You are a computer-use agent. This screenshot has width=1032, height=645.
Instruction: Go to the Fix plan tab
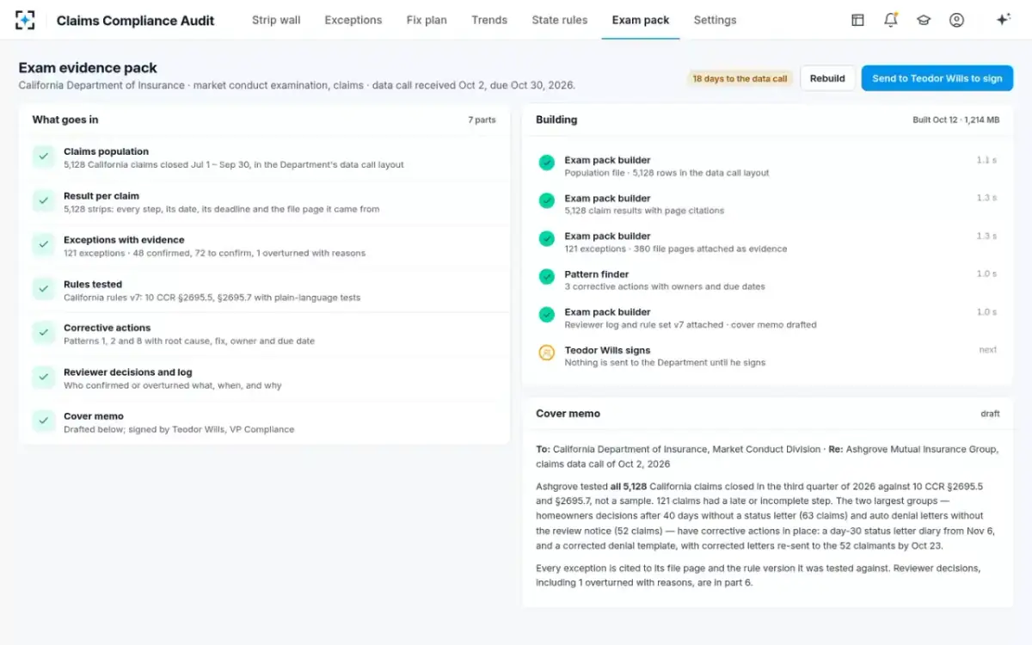click(427, 20)
